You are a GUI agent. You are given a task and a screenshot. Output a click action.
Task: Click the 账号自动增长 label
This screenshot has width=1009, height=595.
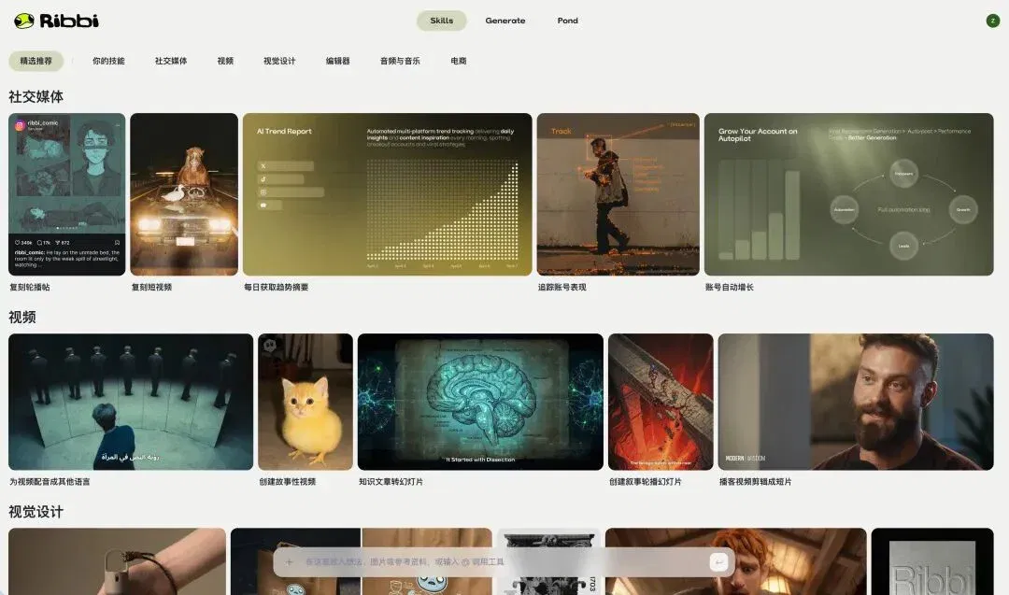pos(729,288)
